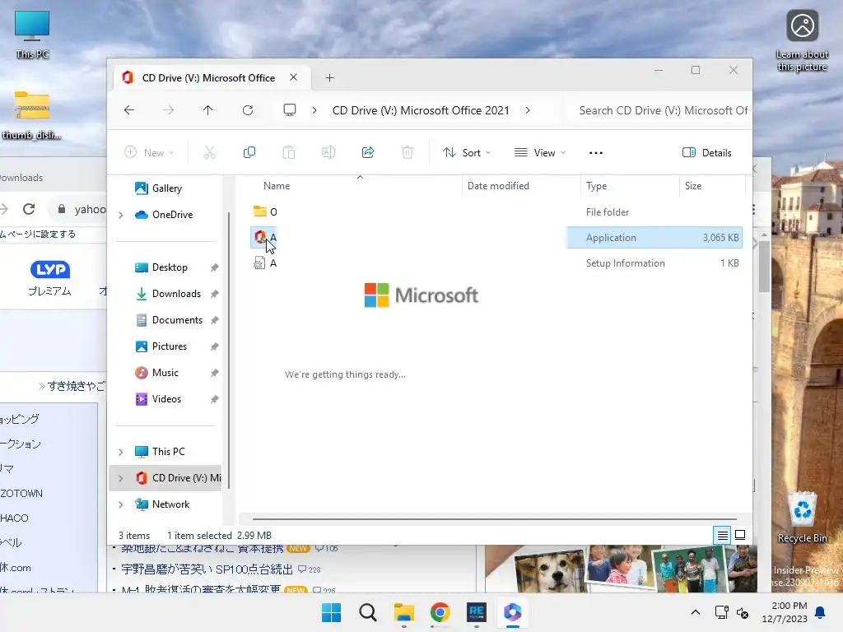Screen dimensions: 843x632
Task: Select This PC in navigation pane
Action: pos(168,452)
